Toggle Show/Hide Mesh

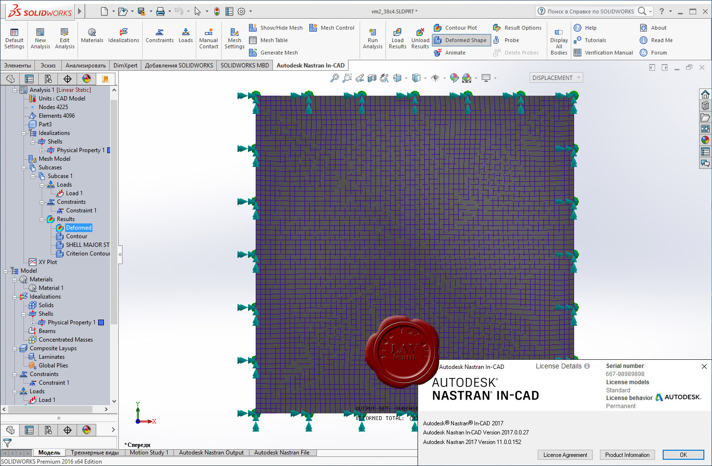click(x=276, y=28)
